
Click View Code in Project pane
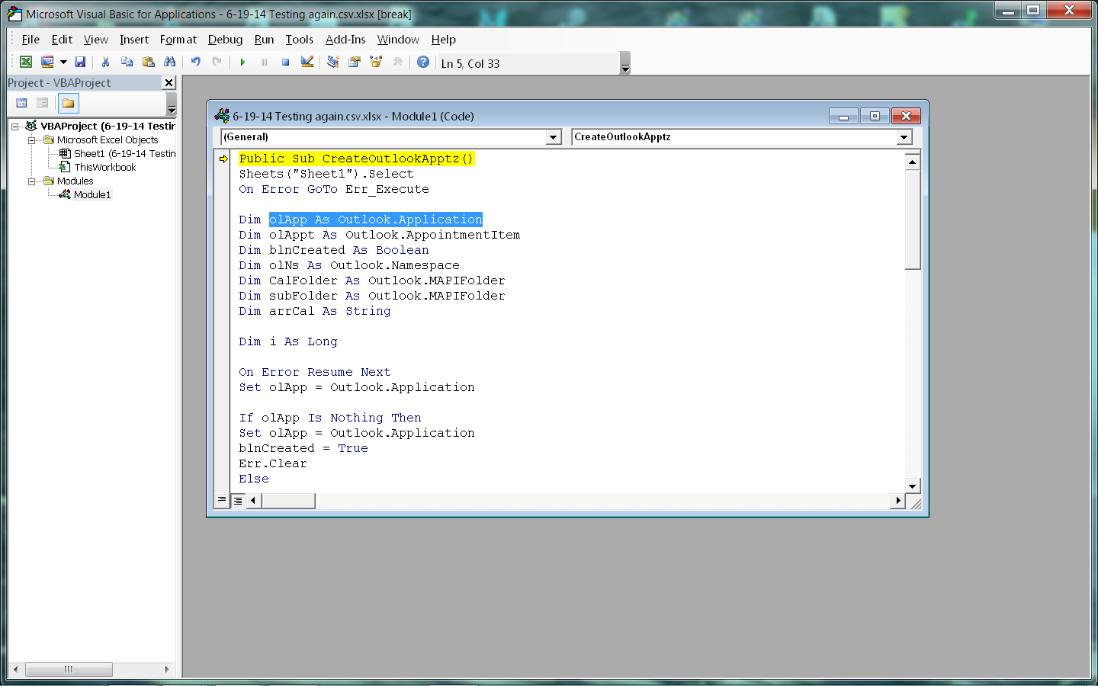click(x=21, y=103)
